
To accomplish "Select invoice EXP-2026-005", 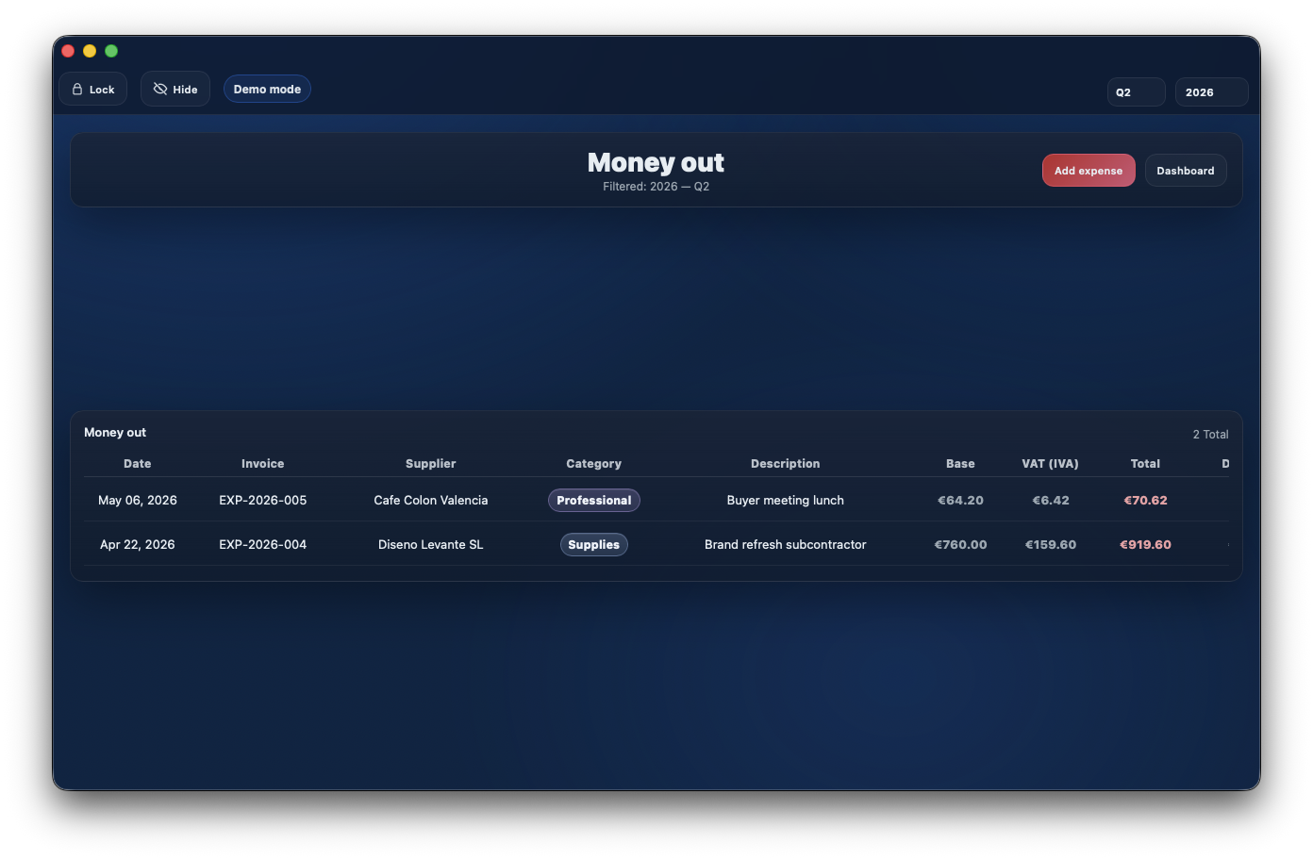I will (263, 501).
